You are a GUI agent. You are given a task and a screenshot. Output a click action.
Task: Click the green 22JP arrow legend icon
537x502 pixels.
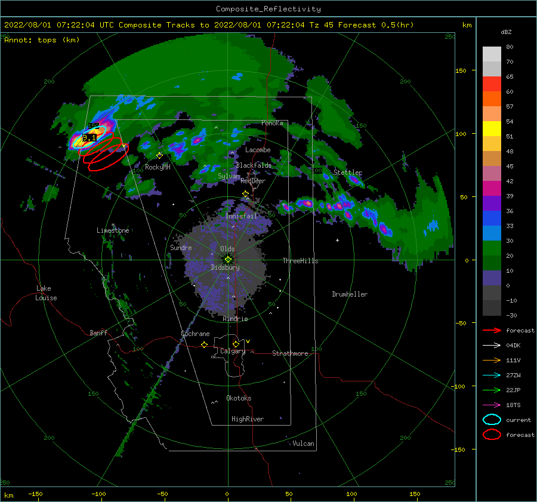pyautogui.click(x=492, y=390)
